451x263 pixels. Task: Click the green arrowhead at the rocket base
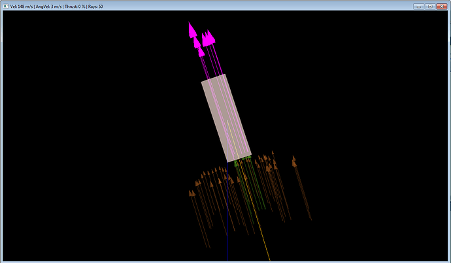pos(237,164)
